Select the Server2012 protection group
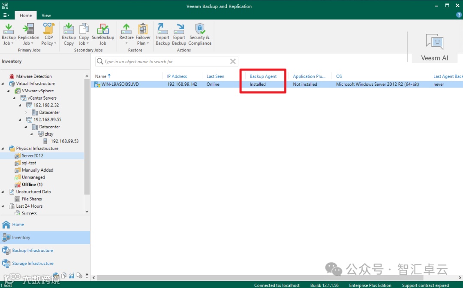 [33, 155]
